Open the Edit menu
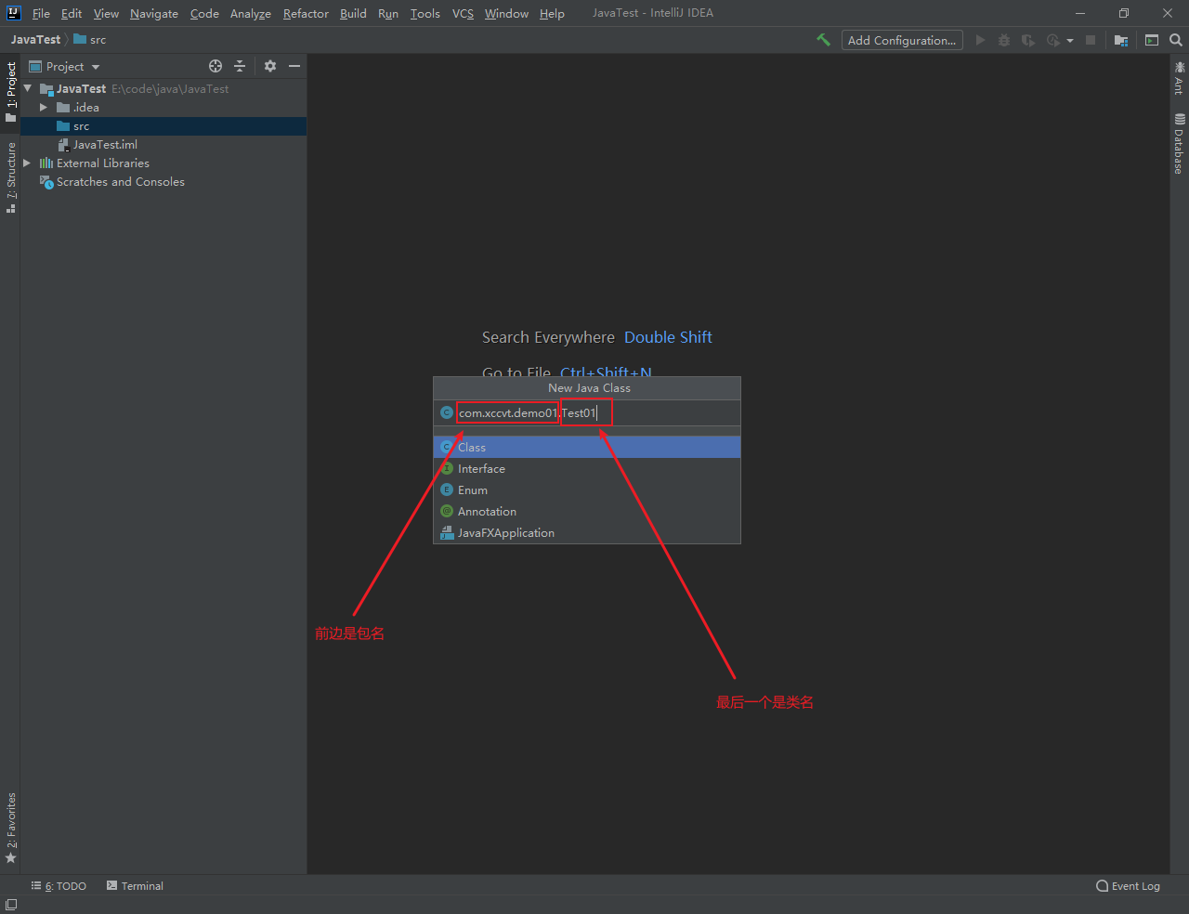Image resolution: width=1189 pixels, height=914 pixels. pyautogui.click(x=72, y=13)
